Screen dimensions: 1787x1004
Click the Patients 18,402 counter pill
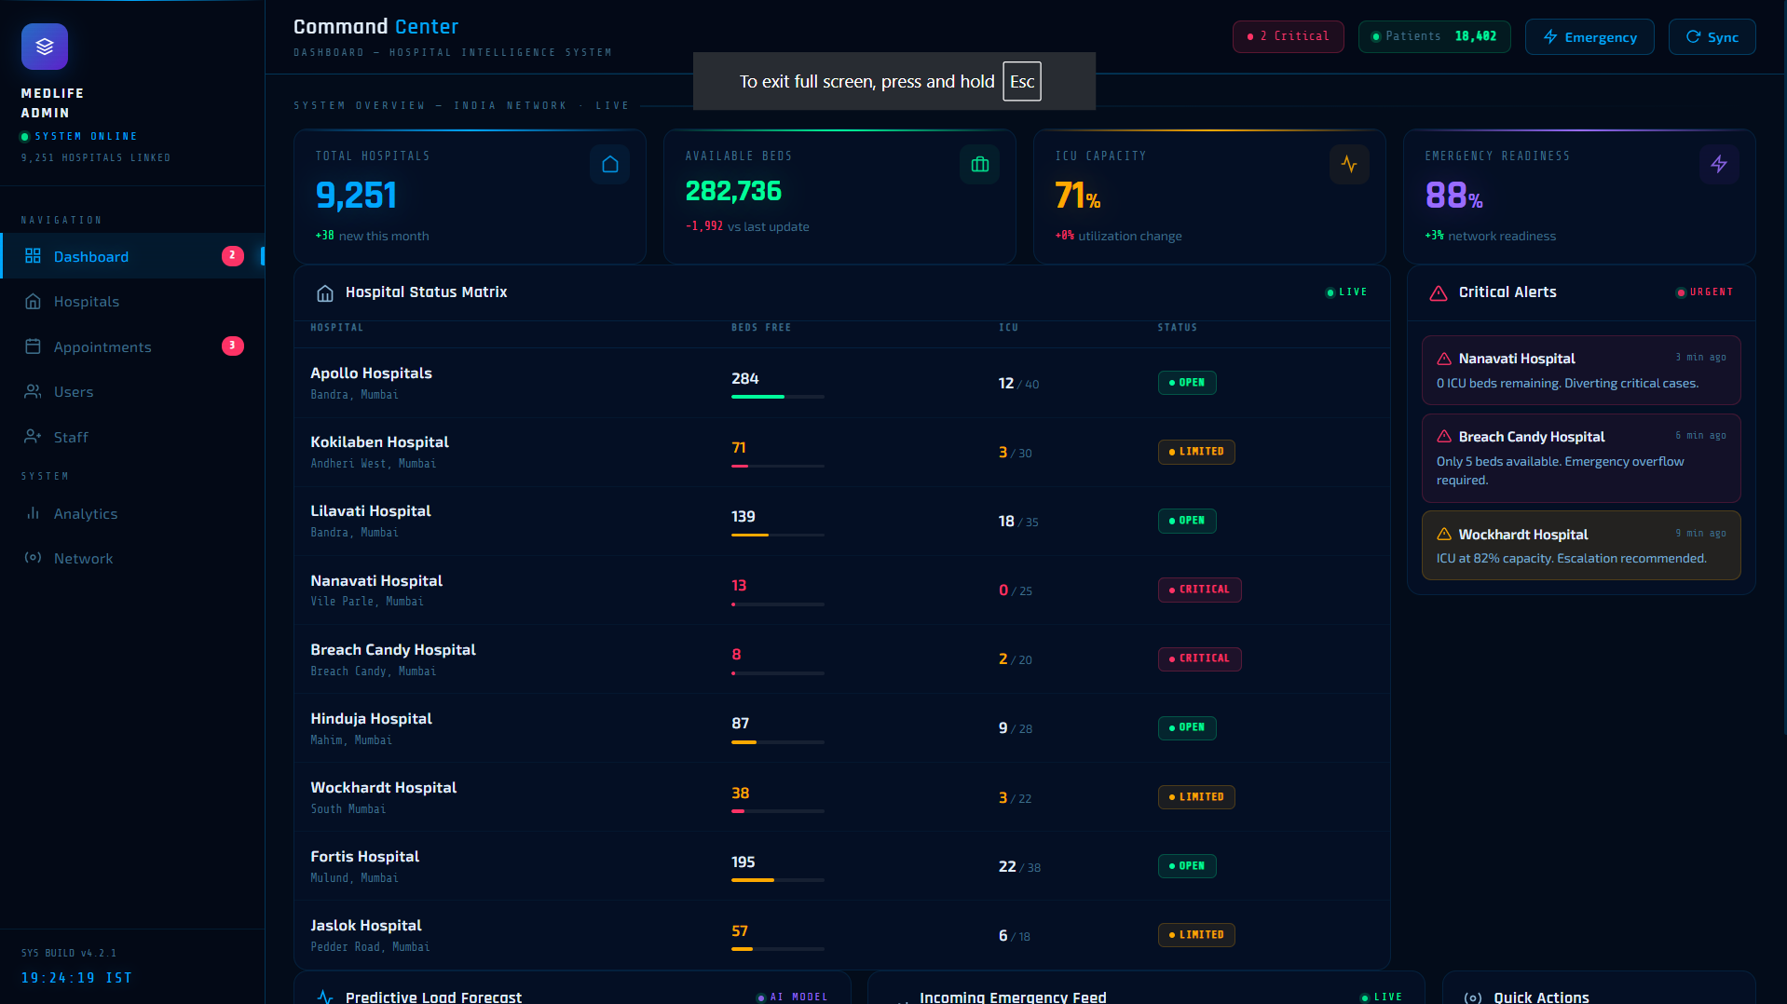1434,36
